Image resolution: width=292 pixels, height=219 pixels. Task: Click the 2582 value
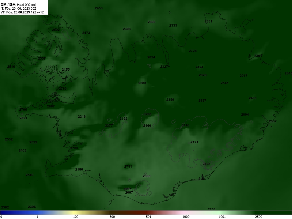pos(5,207)
